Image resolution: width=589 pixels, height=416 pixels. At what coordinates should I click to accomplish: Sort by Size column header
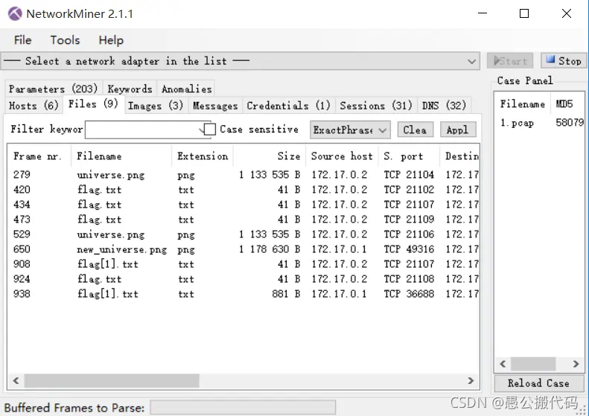pos(270,156)
